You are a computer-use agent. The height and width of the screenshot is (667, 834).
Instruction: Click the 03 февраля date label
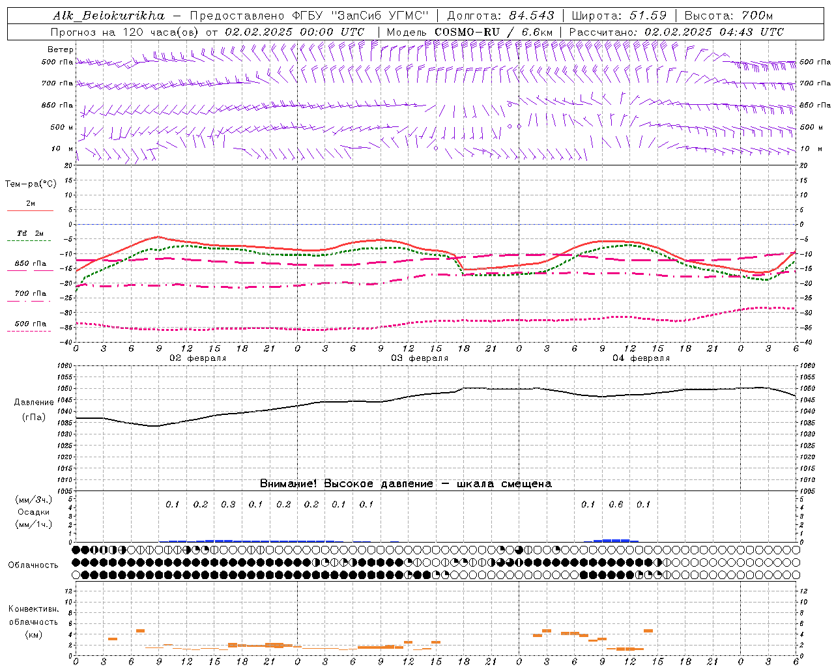click(420, 358)
